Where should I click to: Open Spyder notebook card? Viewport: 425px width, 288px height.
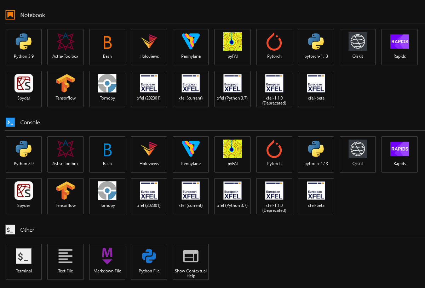click(24, 89)
